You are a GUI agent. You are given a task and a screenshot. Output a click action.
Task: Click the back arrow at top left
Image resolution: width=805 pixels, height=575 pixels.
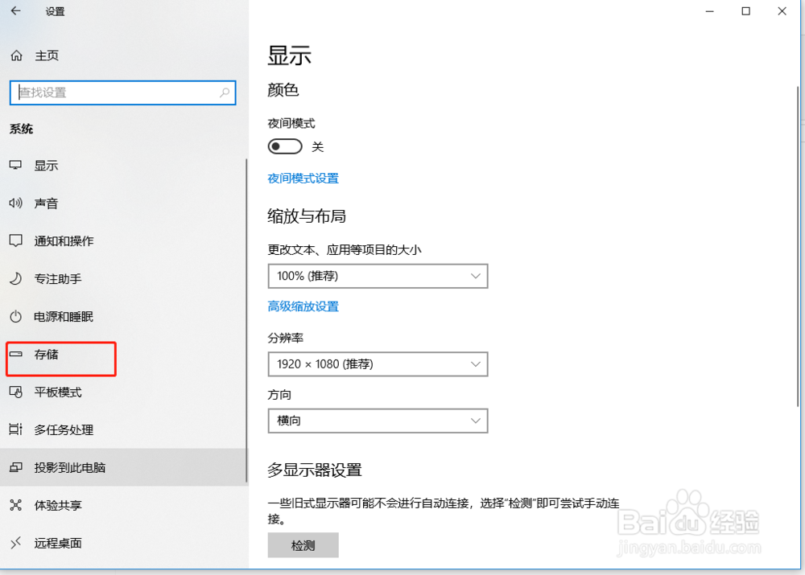tap(16, 11)
